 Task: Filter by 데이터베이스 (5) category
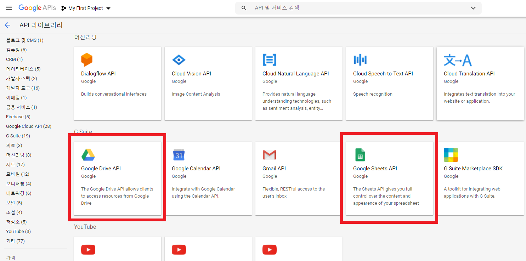pos(23,69)
